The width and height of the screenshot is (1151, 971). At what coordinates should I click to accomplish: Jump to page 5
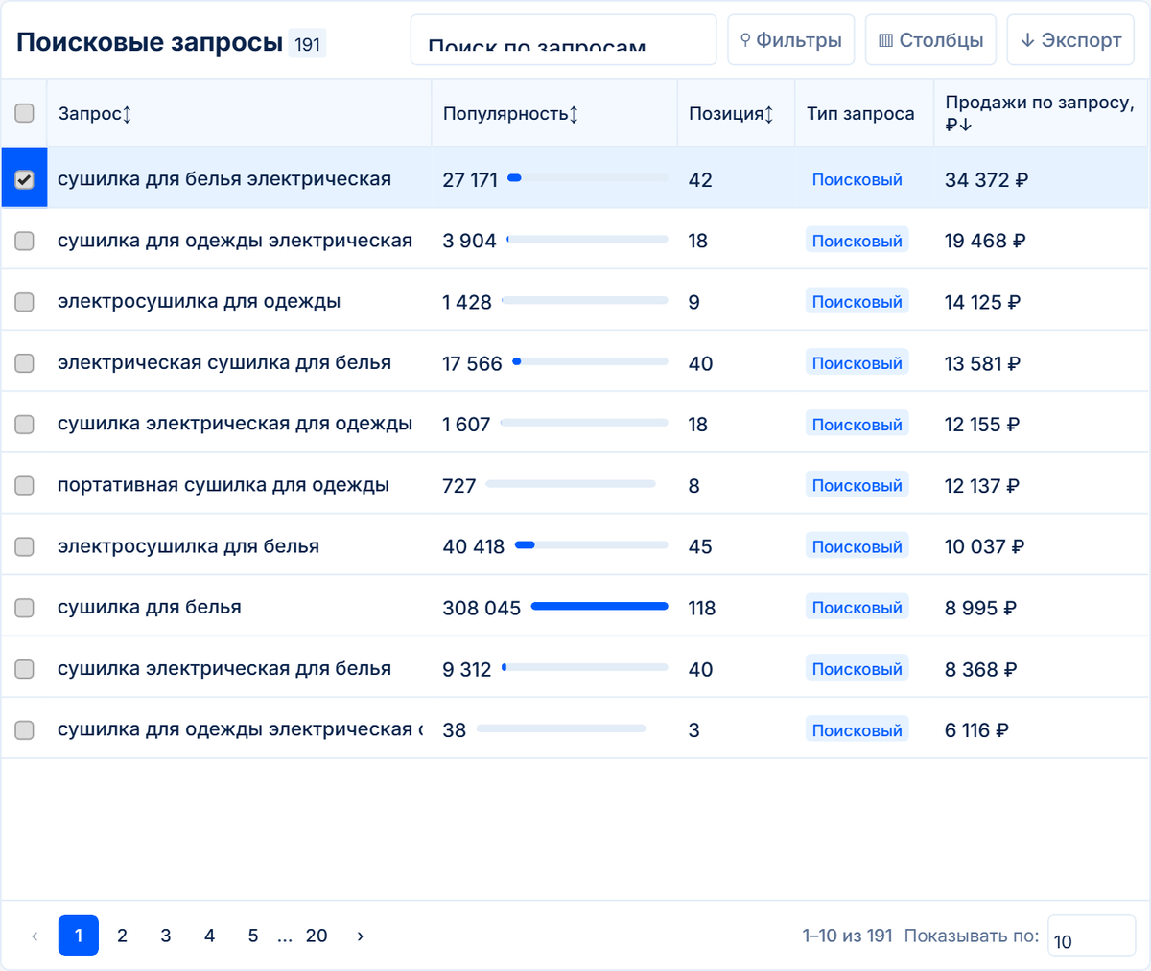[253, 936]
